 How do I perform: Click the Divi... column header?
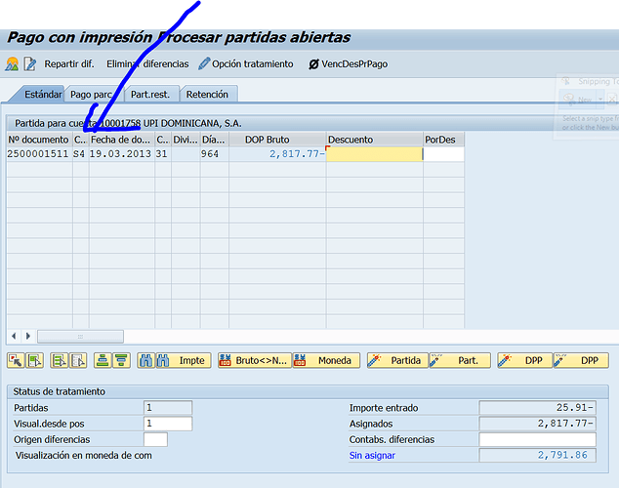pos(186,140)
